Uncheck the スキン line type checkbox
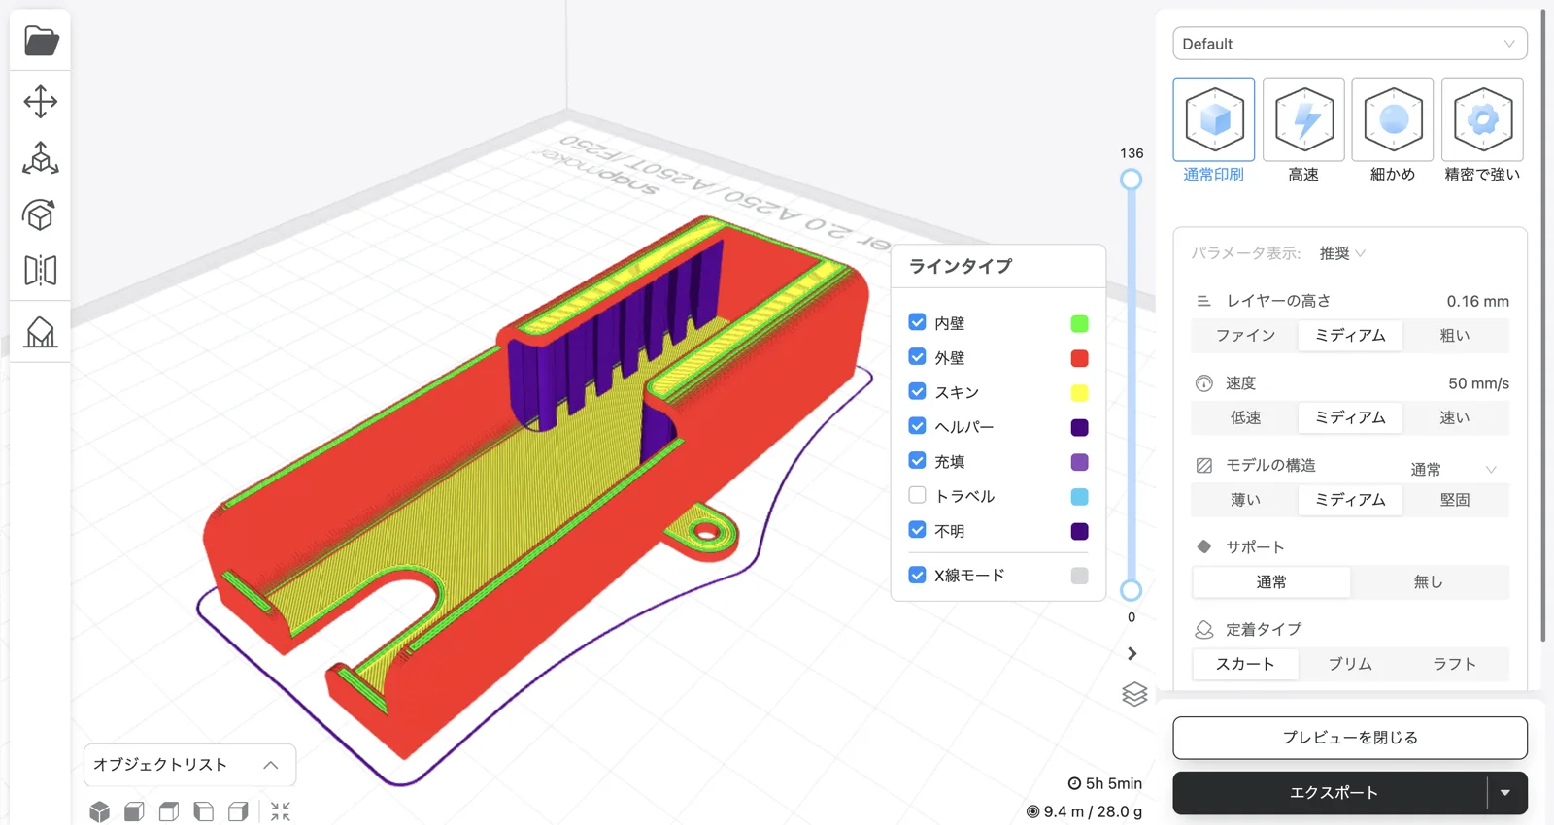The image size is (1554, 825). pos(917,391)
